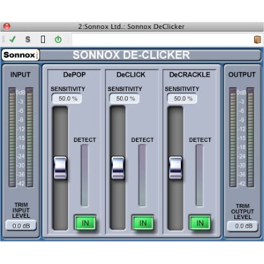This screenshot has height=264, width=264.
Task: Click the S solo toolbar icon
Action: point(28,40)
